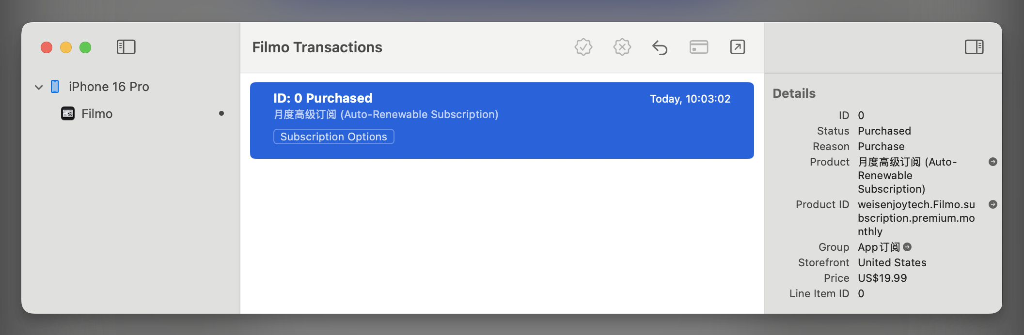This screenshot has height=335, width=1024.
Task: Toggle the left sidebar panel
Action: [126, 47]
